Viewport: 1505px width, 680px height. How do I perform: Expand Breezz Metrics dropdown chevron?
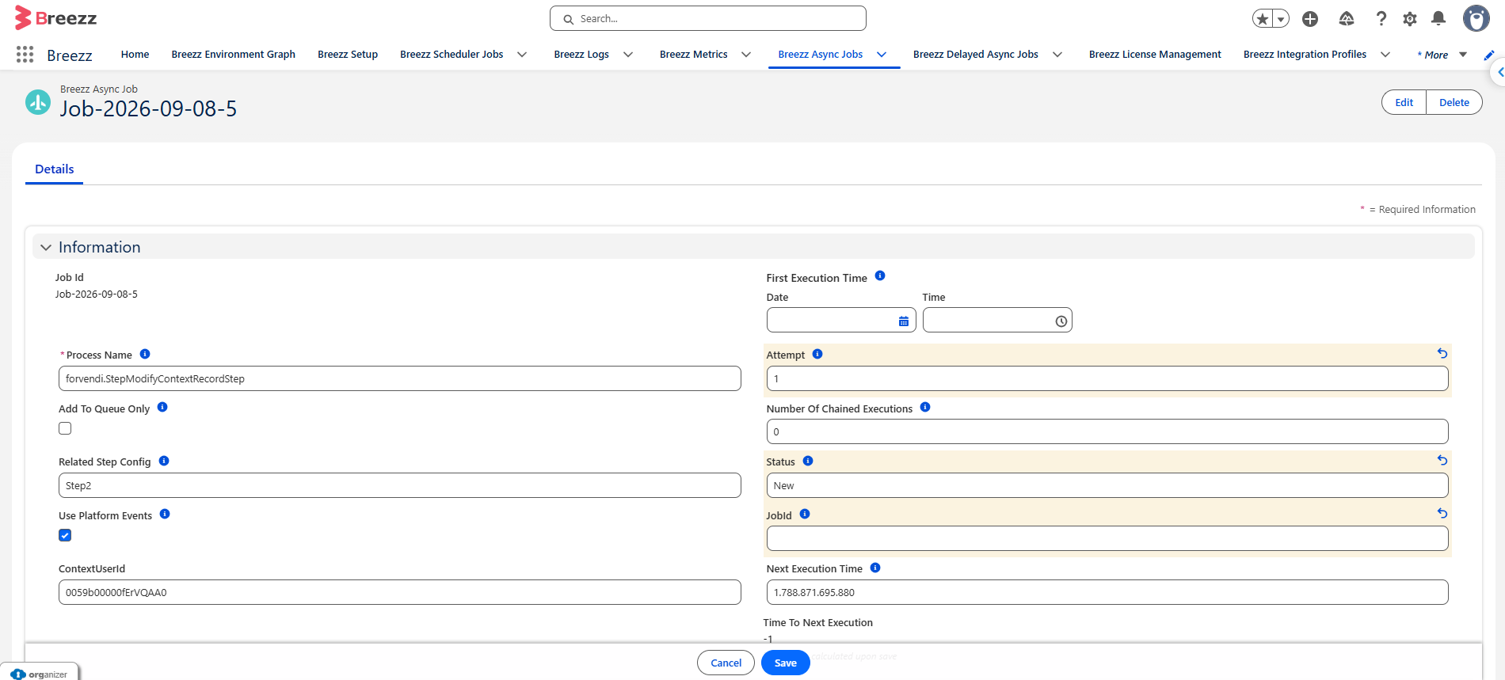[x=746, y=55]
